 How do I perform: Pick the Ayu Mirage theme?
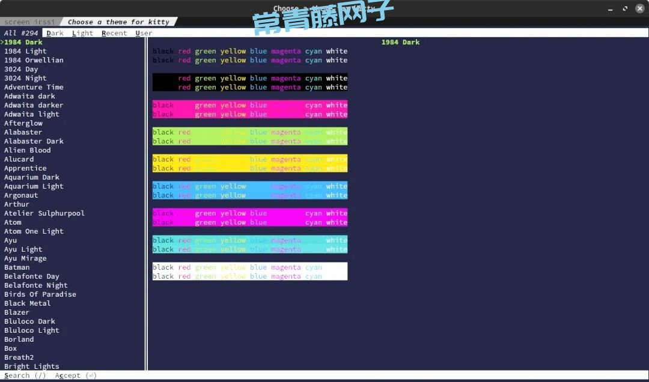(x=25, y=258)
